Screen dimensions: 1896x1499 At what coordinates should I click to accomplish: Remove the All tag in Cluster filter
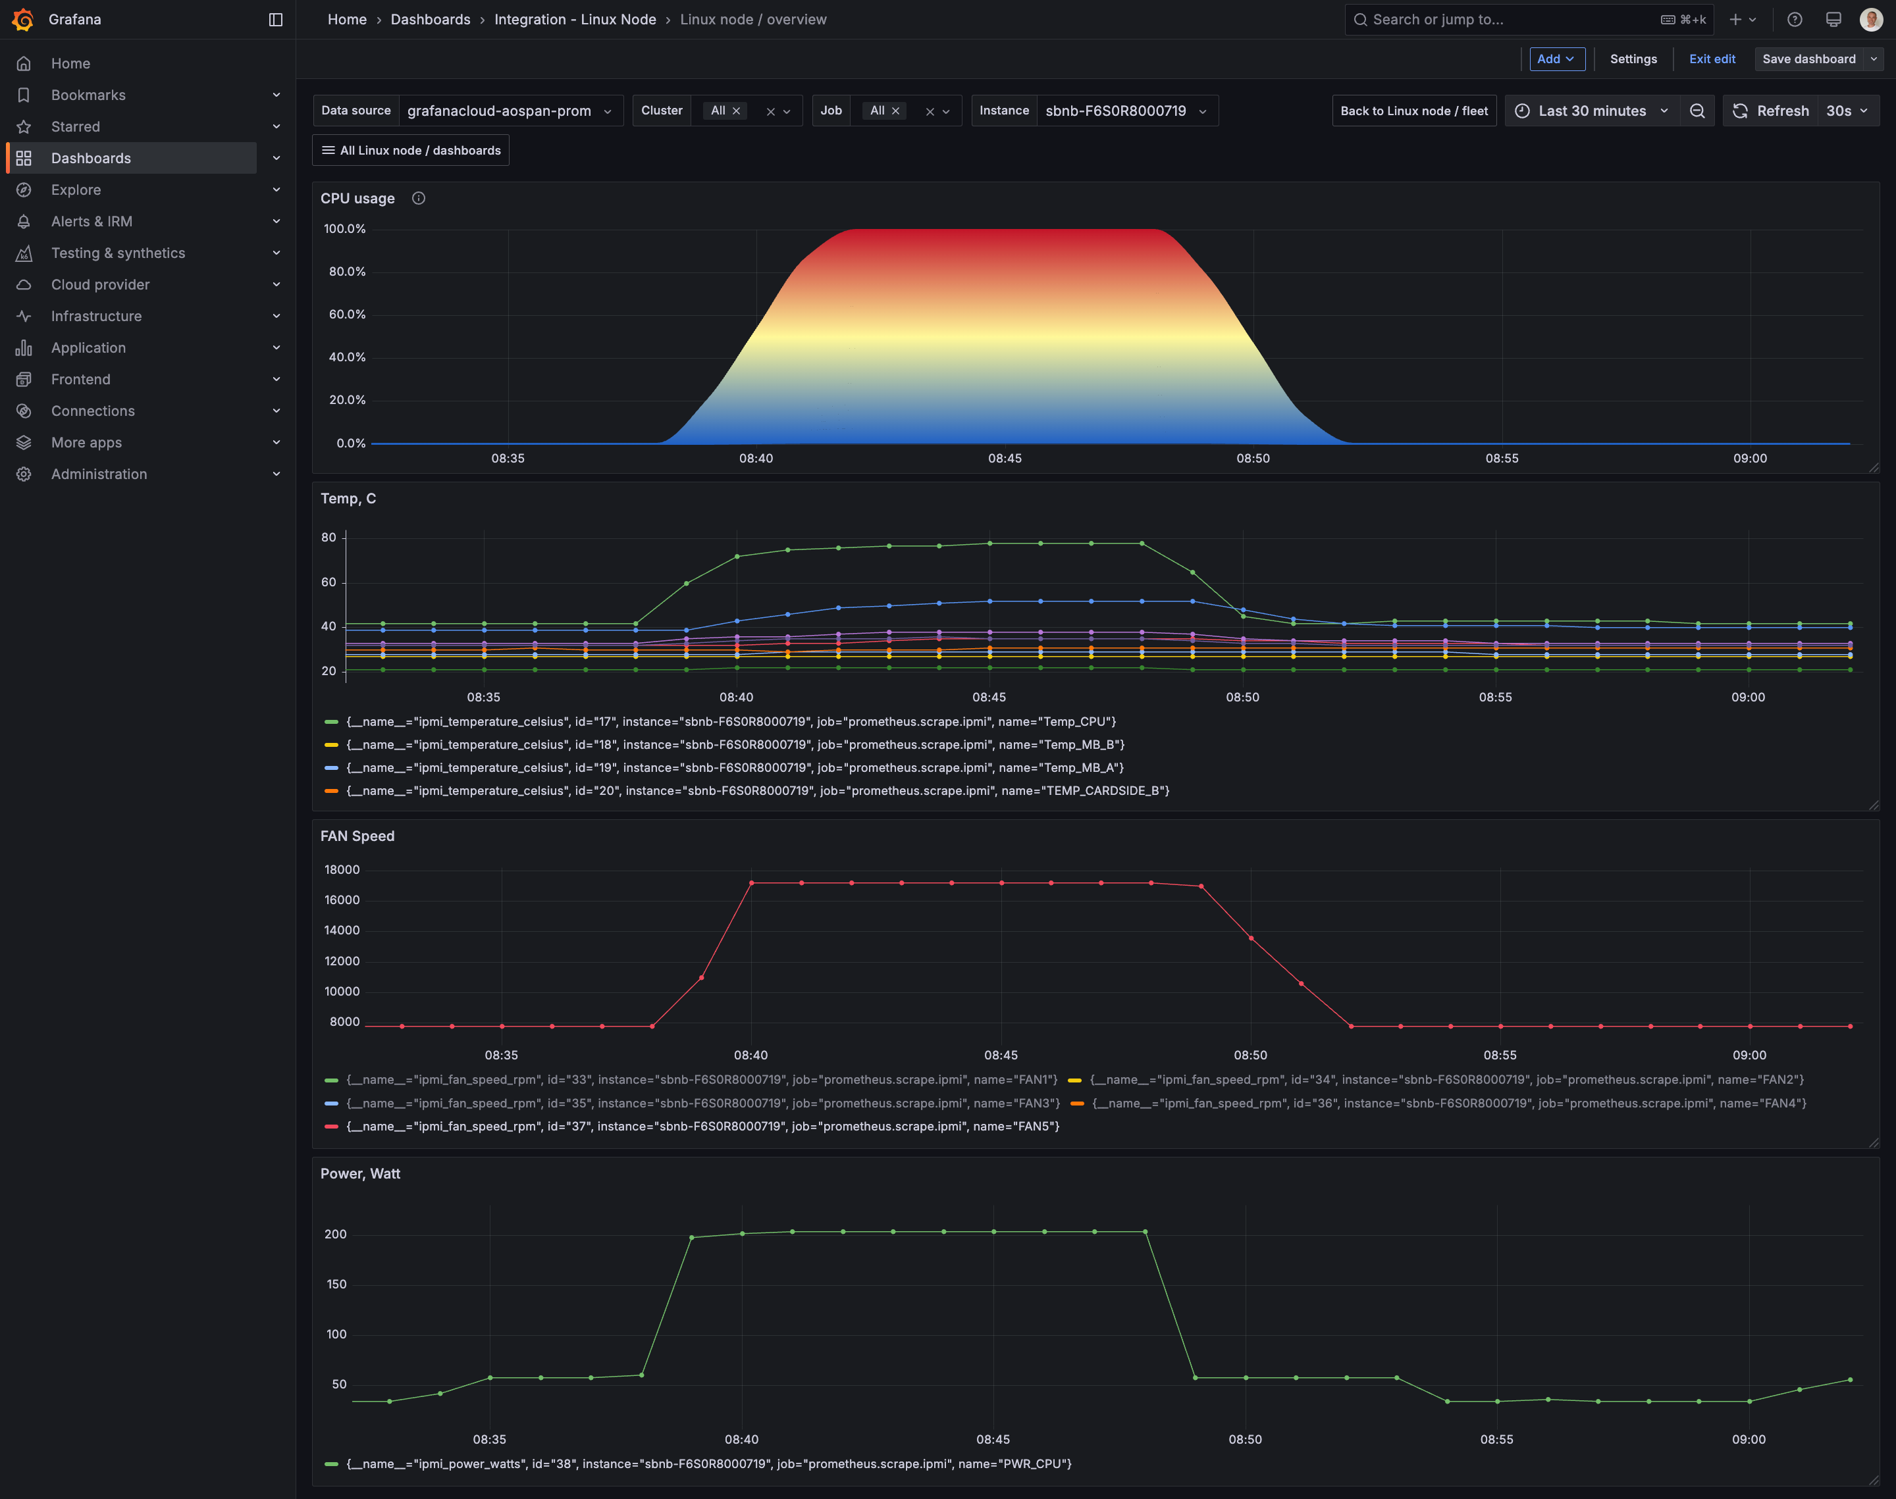(x=737, y=111)
